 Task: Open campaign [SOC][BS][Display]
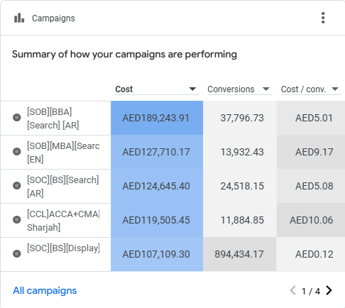[x=63, y=248]
